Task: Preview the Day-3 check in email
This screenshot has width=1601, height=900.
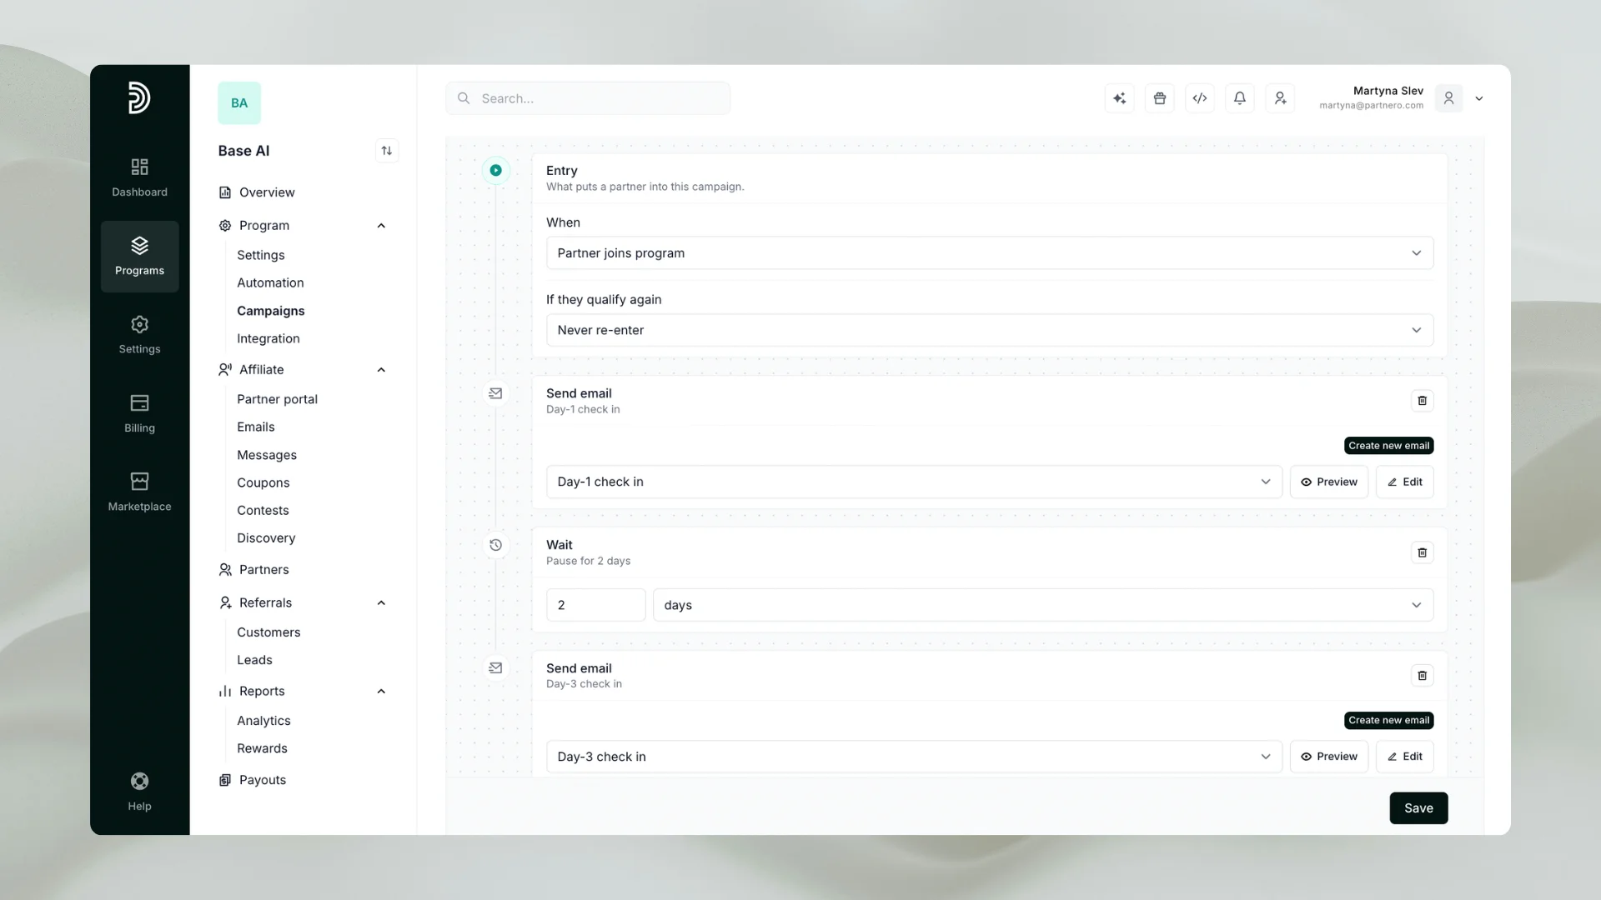Action: pos(1328,757)
